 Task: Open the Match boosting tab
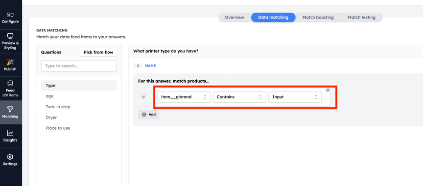tap(318, 17)
